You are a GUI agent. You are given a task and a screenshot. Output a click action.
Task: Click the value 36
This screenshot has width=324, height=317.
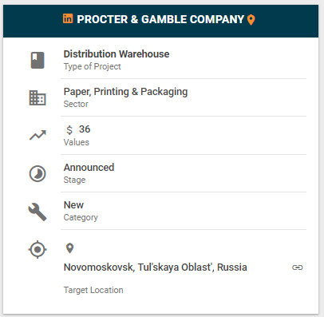click(85, 129)
